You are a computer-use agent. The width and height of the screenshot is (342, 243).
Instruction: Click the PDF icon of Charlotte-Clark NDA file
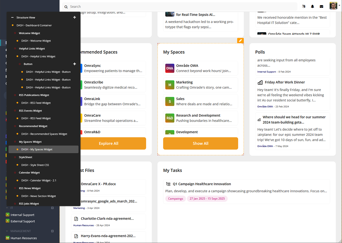tap(76, 219)
